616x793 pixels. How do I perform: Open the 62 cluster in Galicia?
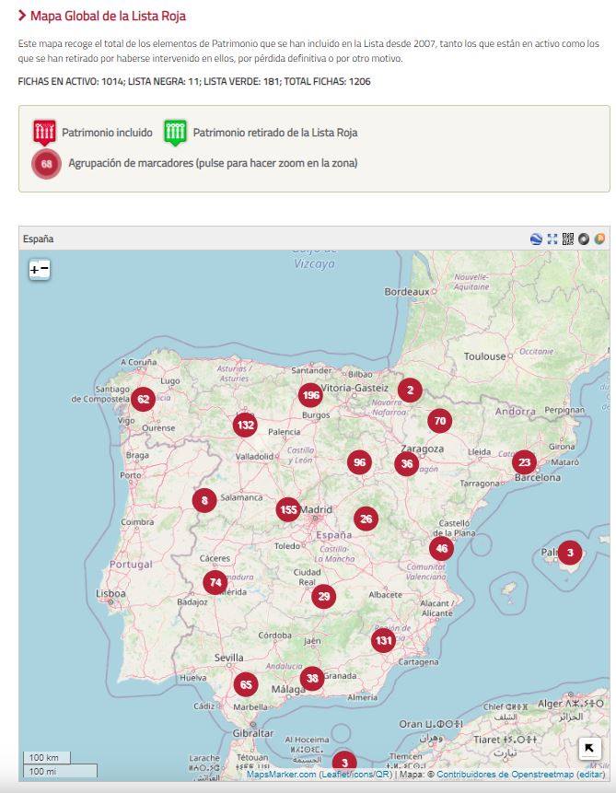[x=142, y=399]
